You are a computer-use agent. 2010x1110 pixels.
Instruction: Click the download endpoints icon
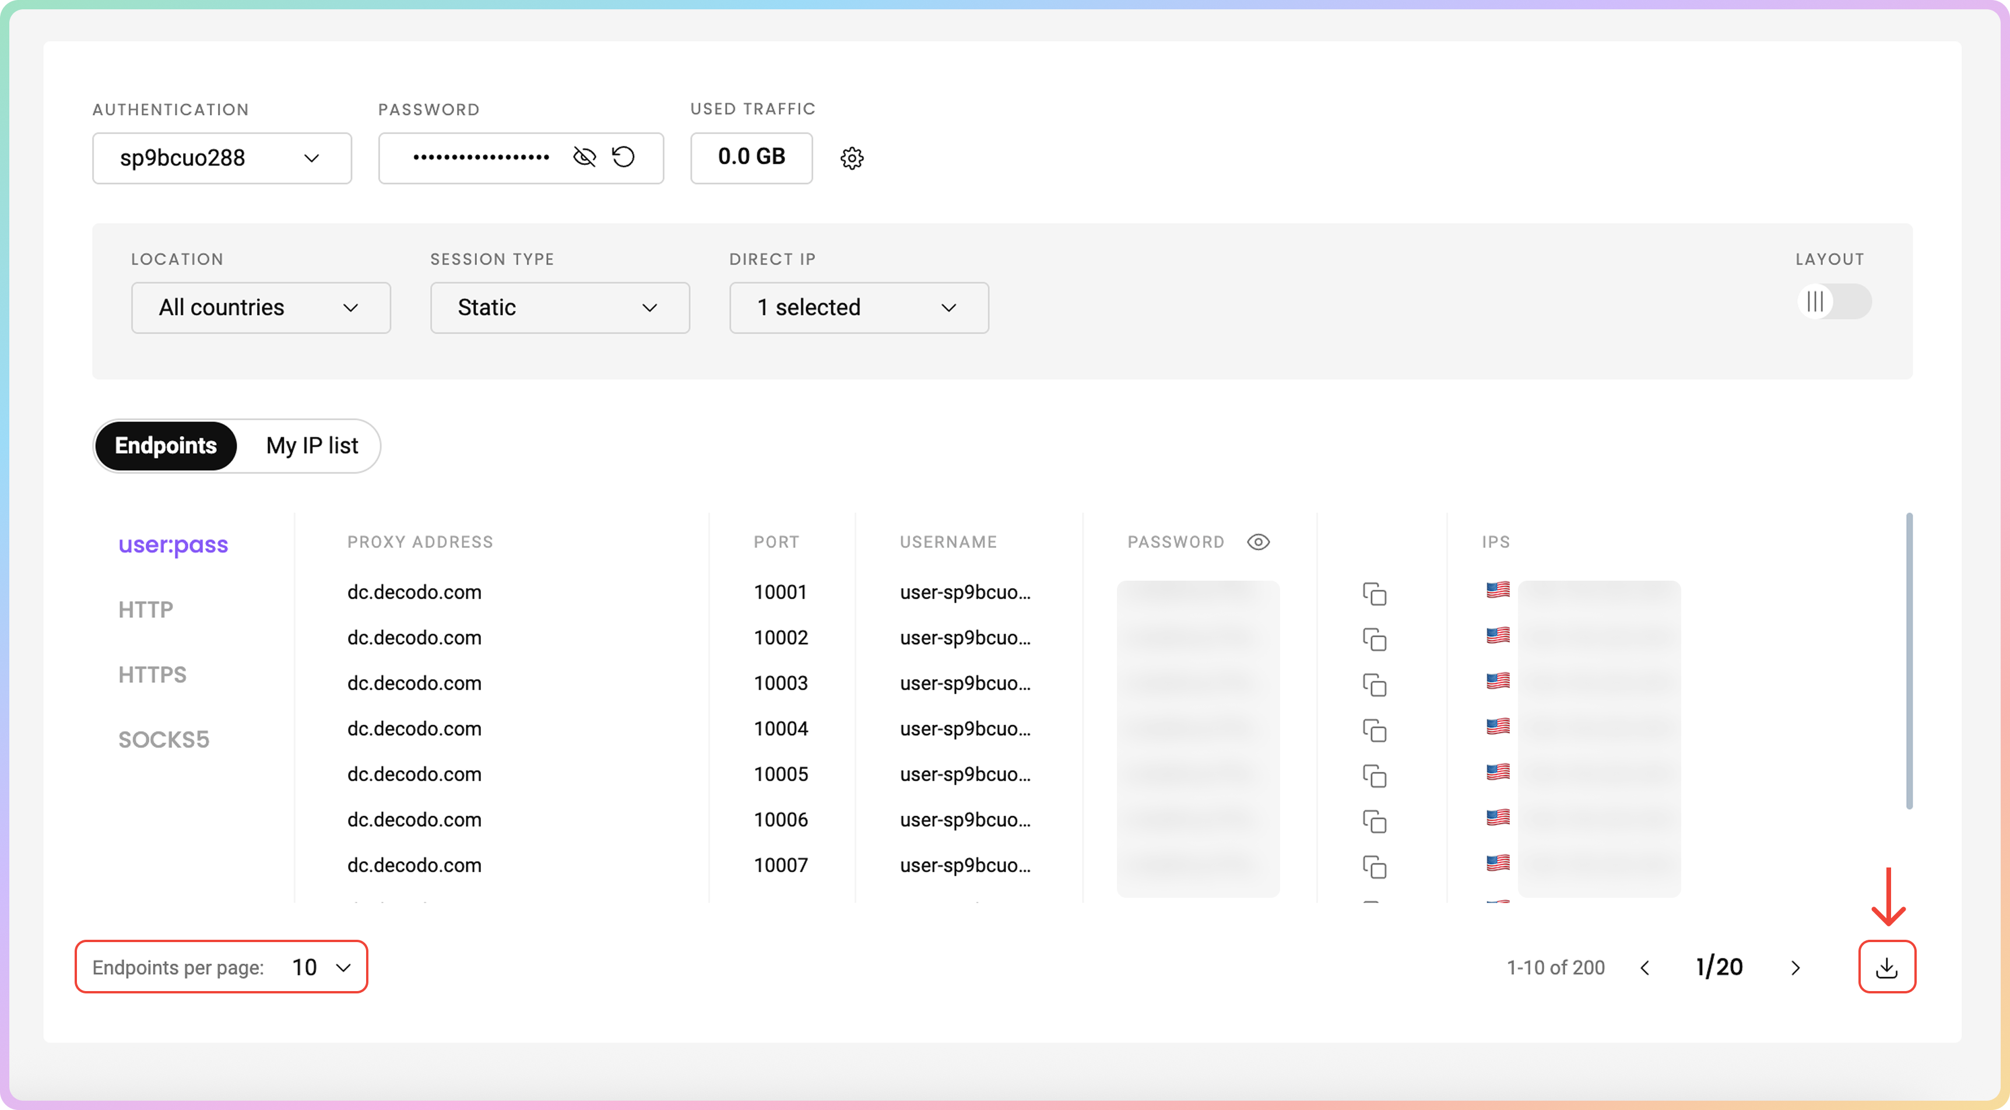[1886, 967]
